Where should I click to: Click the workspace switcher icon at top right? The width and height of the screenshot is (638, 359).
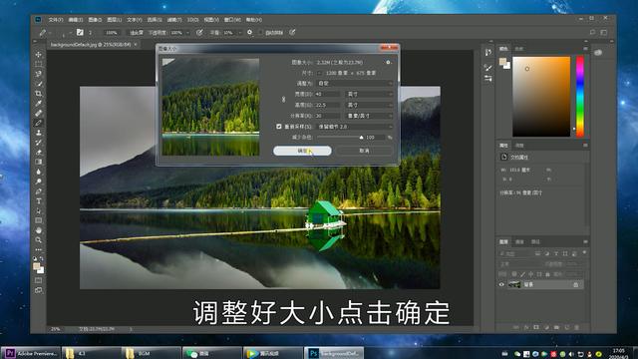(604, 32)
